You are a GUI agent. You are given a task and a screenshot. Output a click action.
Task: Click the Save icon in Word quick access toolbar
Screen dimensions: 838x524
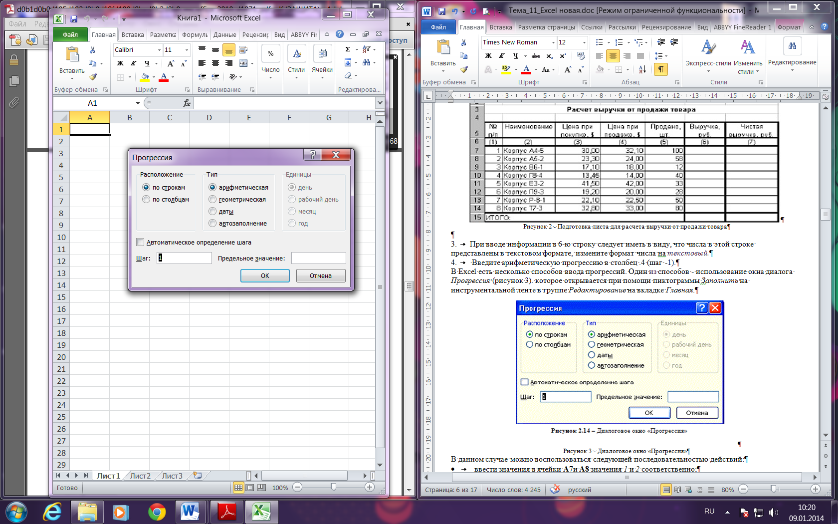click(441, 10)
